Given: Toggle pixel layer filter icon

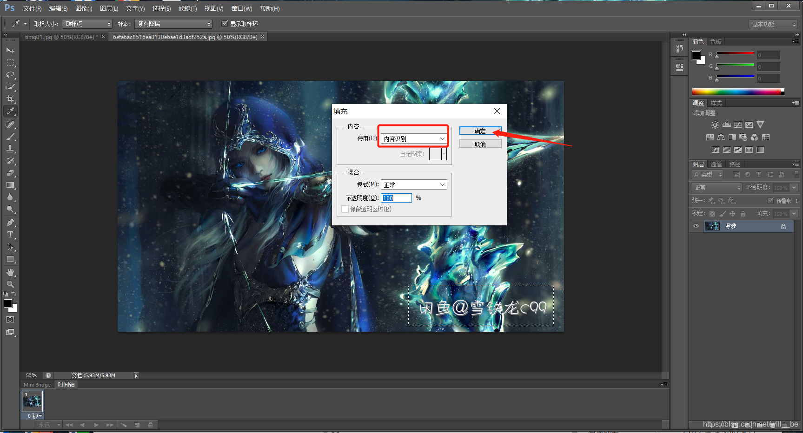Looking at the screenshot, I should click(x=737, y=175).
